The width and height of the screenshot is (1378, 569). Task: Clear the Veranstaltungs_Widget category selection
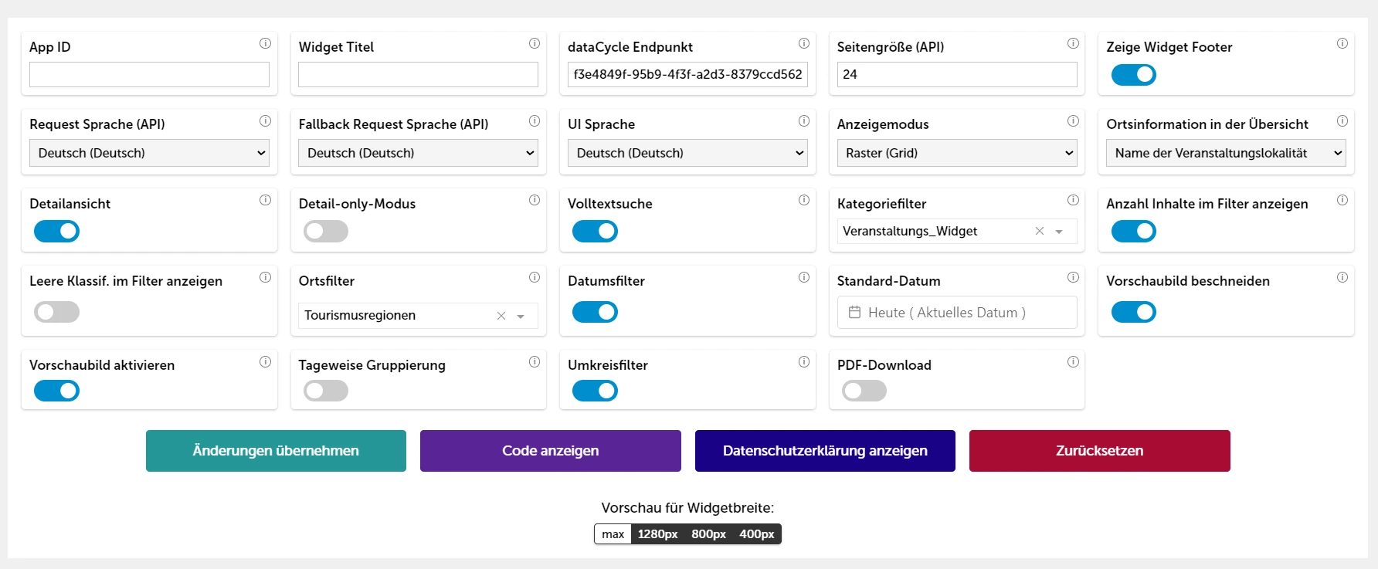pyautogui.click(x=1039, y=231)
